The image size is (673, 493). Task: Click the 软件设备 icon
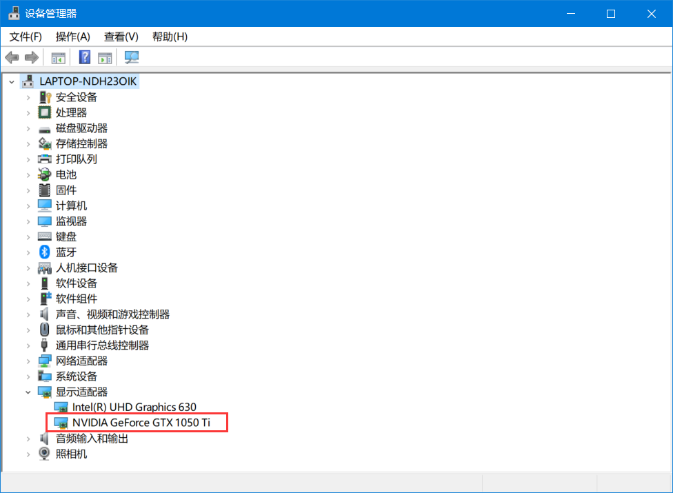pyautogui.click(x=45, y=283)
